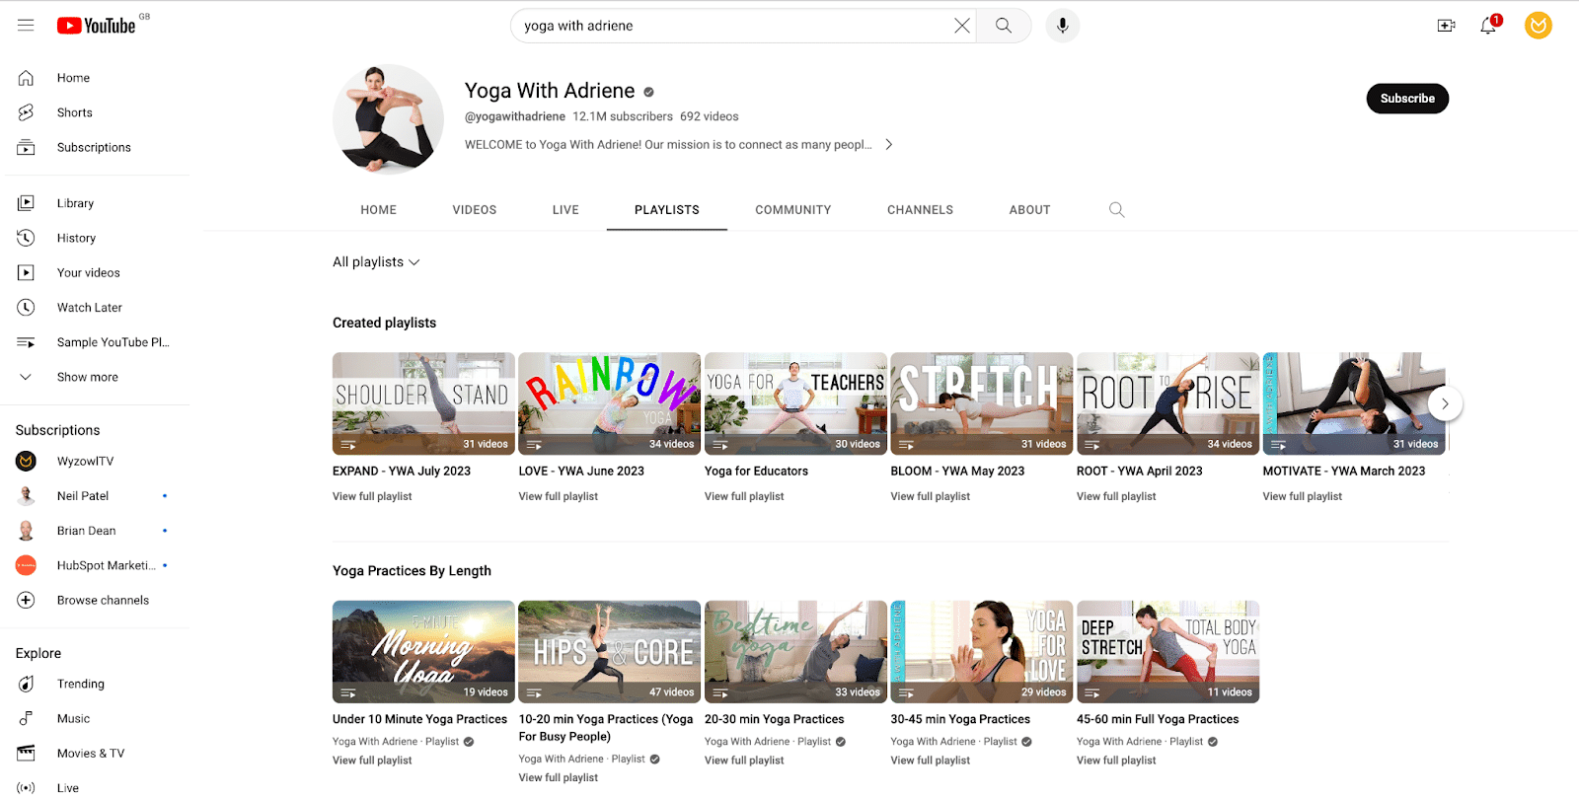The width and height of the screenshot is (1579, 799).
Task: Click the Watch Later clock icon
Action: click(26, 308)
